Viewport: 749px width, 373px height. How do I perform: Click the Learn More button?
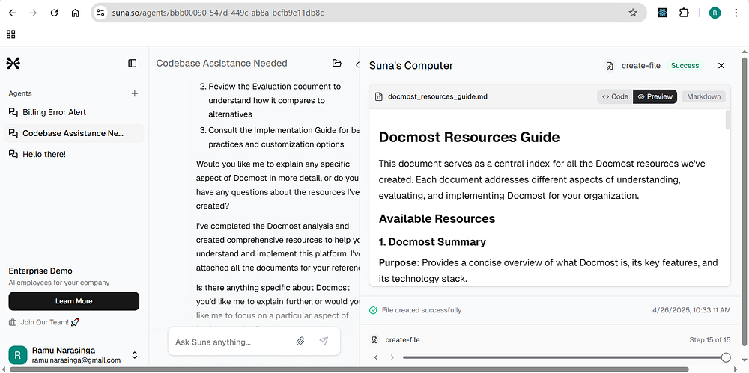click(74, 301)
